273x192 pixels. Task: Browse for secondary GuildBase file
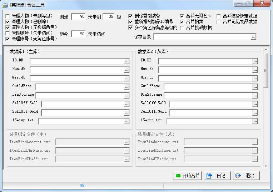tap(255, 87)
